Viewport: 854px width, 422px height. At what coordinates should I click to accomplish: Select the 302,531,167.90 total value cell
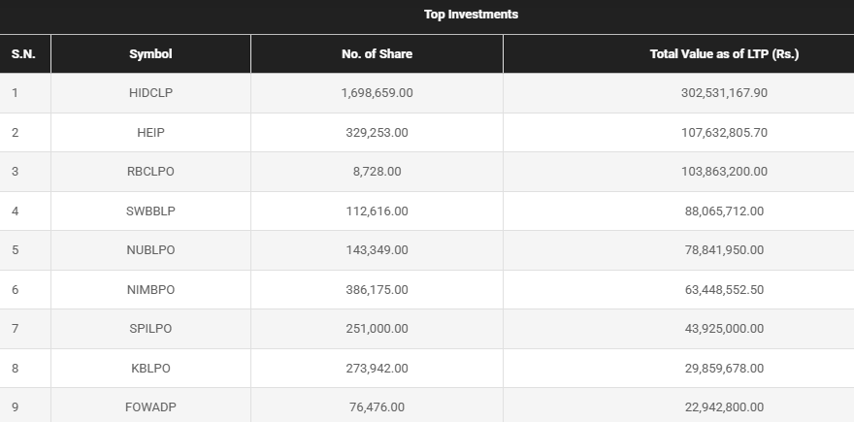point(724,93)
